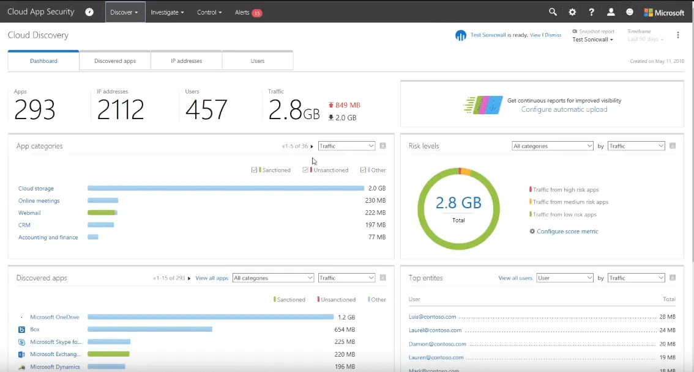Viewport: 694px width, 372px height.
Task: Click View all users link
Action: pos(515,278)
